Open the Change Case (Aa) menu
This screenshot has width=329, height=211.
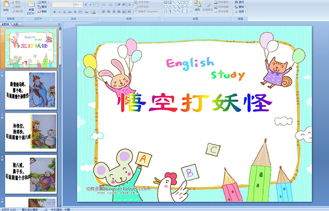[x=87, y=12]
